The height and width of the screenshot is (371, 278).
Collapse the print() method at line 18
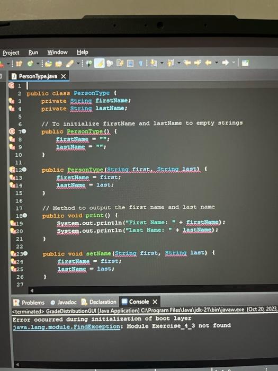25,215
